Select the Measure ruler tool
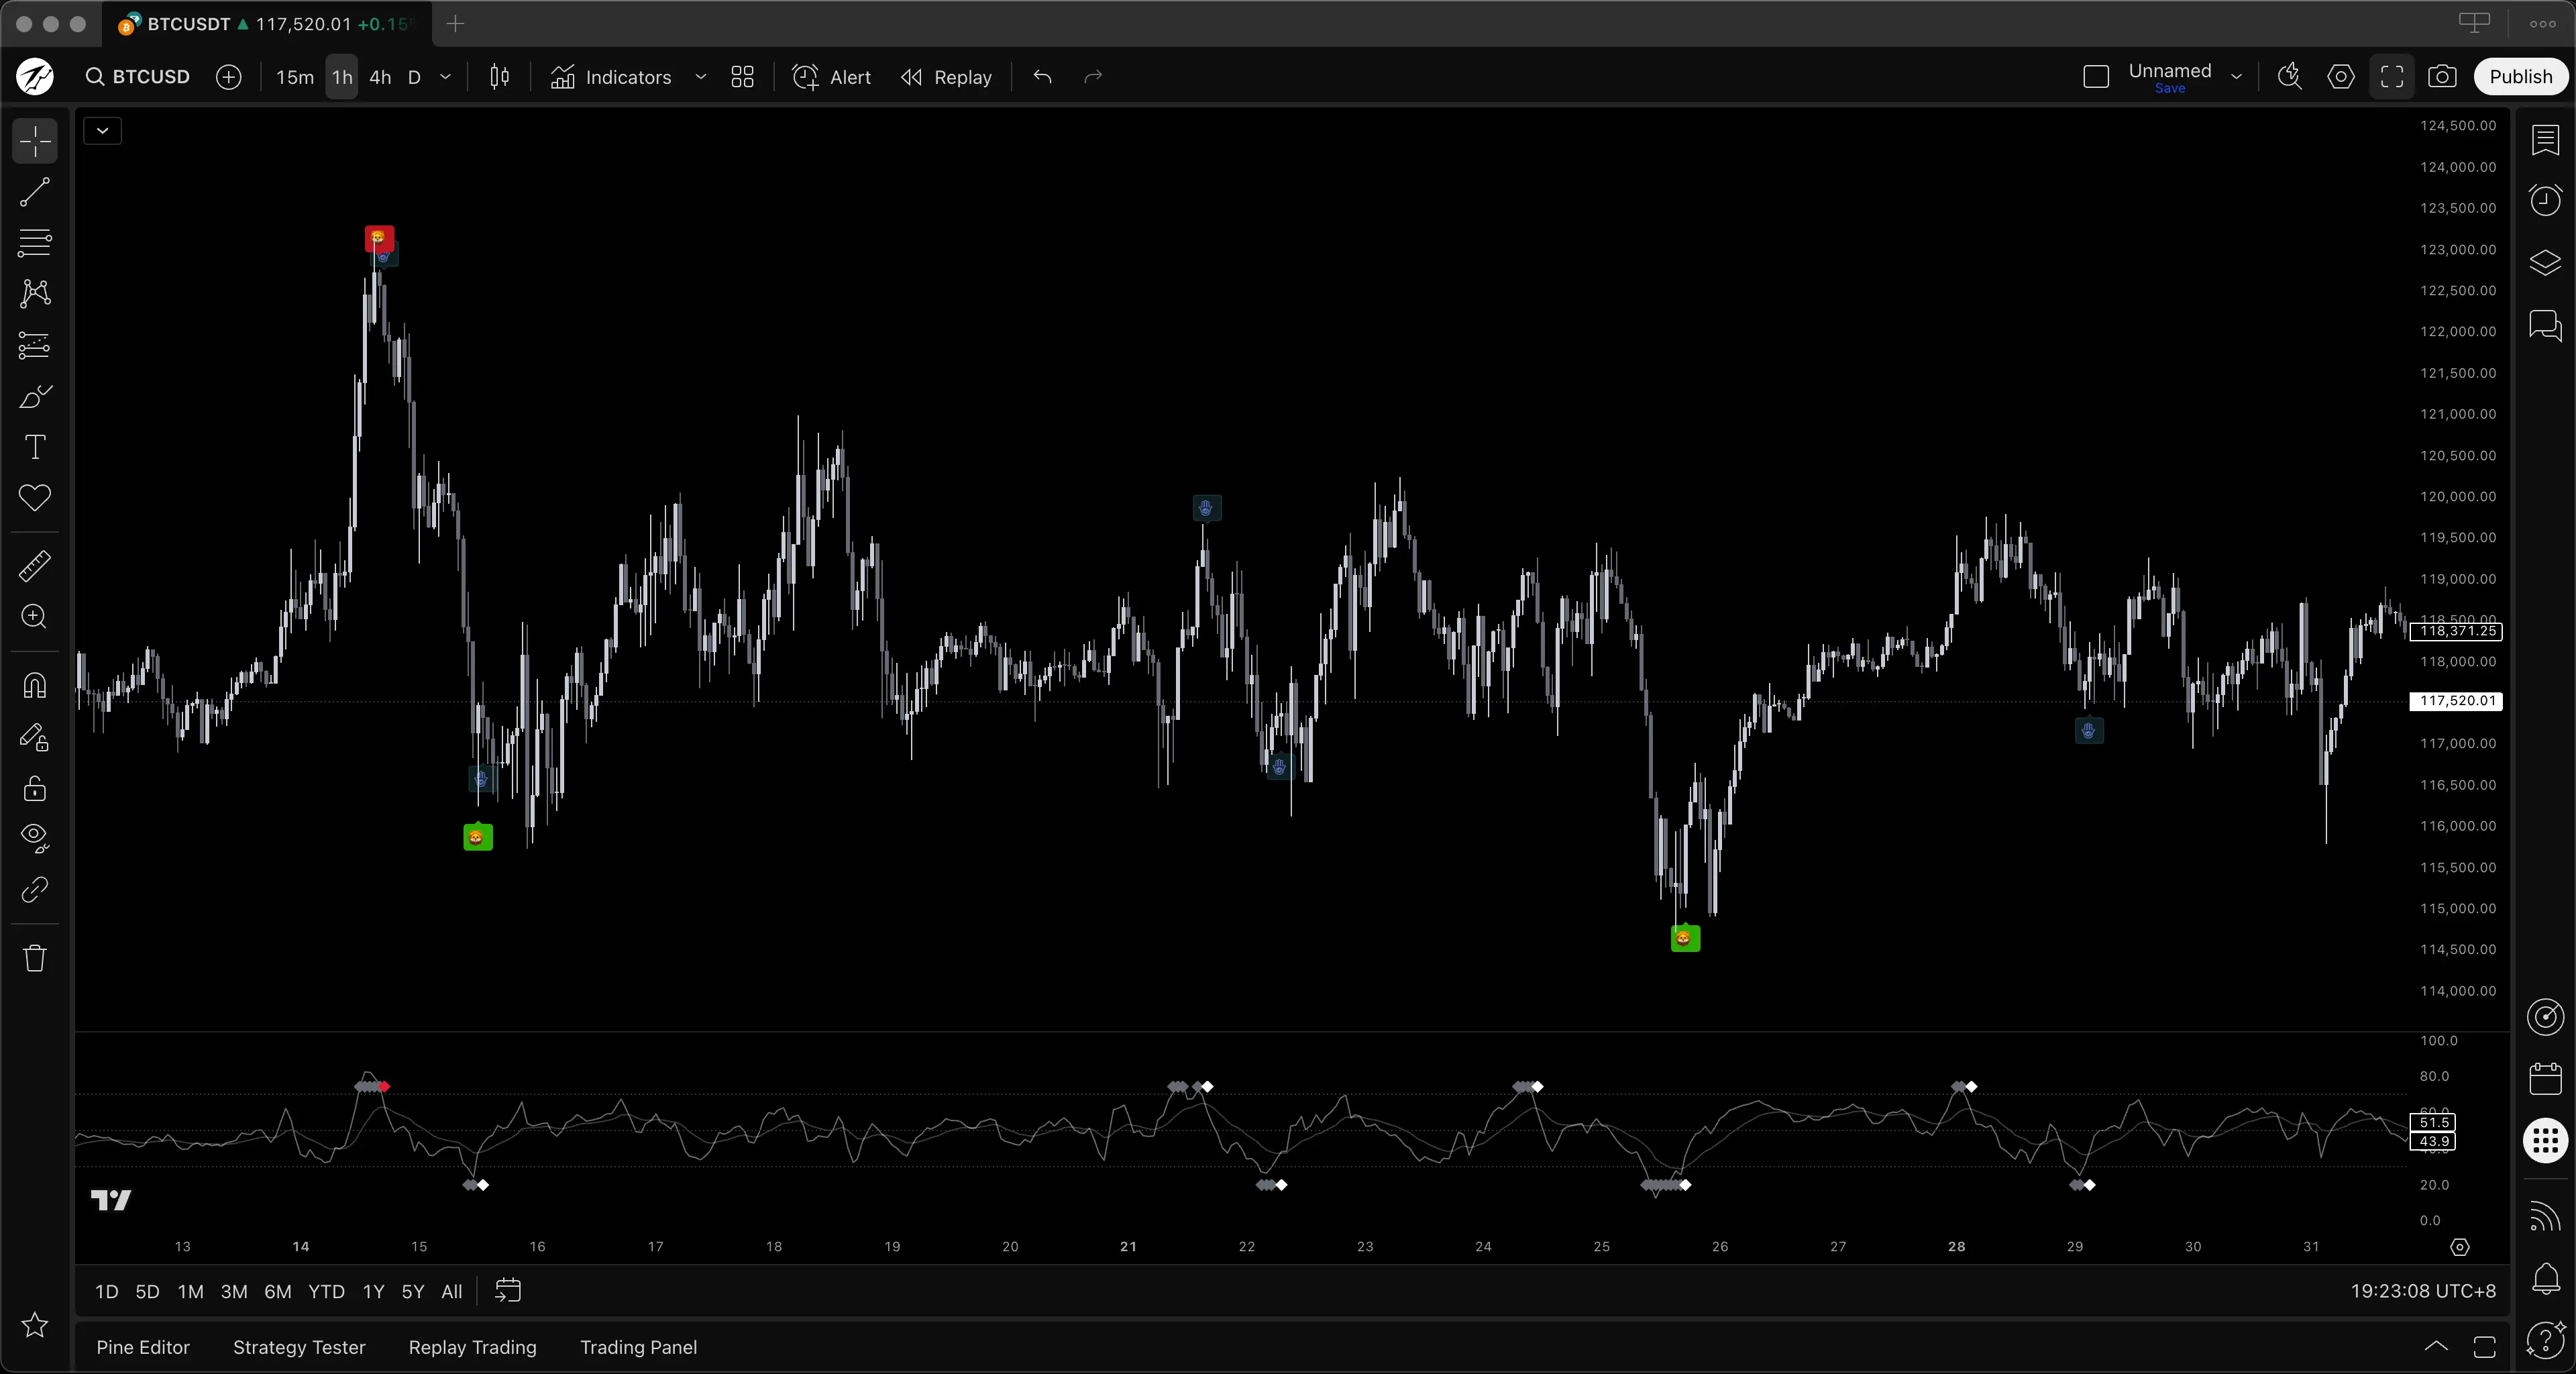This screenshot has height=1374, width=2576. click(x=34, y=566)
